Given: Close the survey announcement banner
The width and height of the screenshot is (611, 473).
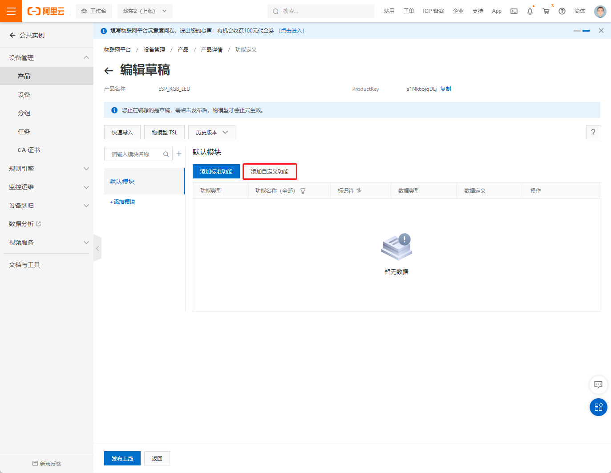Looking at the screenshot, I should pos(601,31).
